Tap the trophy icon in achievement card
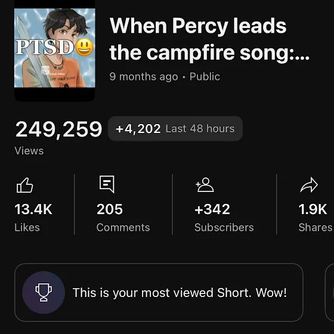Screen dimensions: 334x334 pos(44,292)
